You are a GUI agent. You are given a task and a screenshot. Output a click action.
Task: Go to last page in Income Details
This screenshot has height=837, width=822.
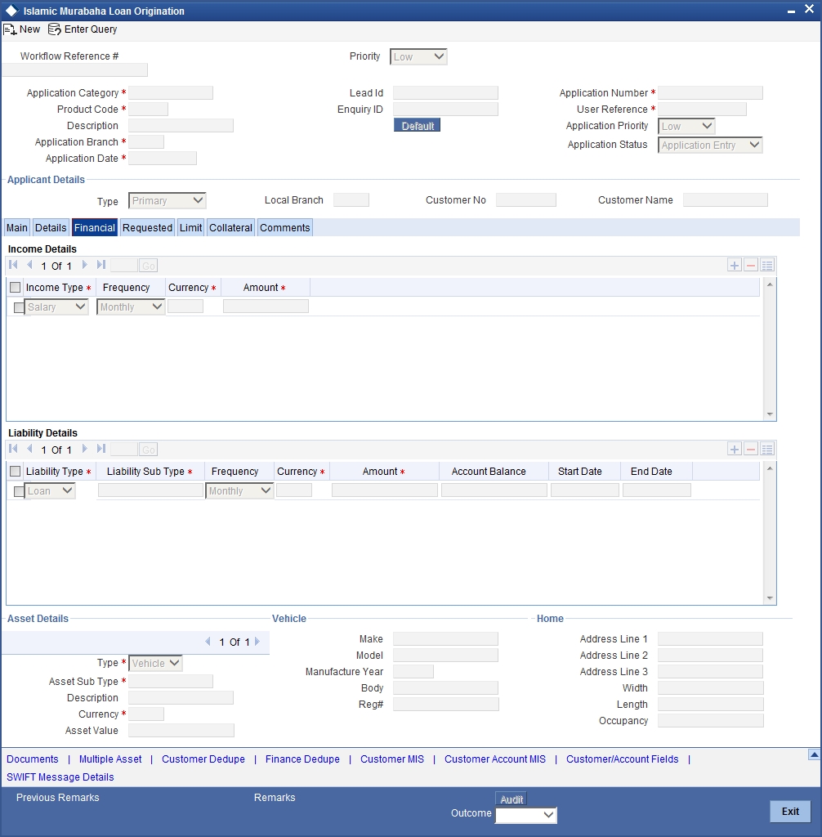(101, 265)
